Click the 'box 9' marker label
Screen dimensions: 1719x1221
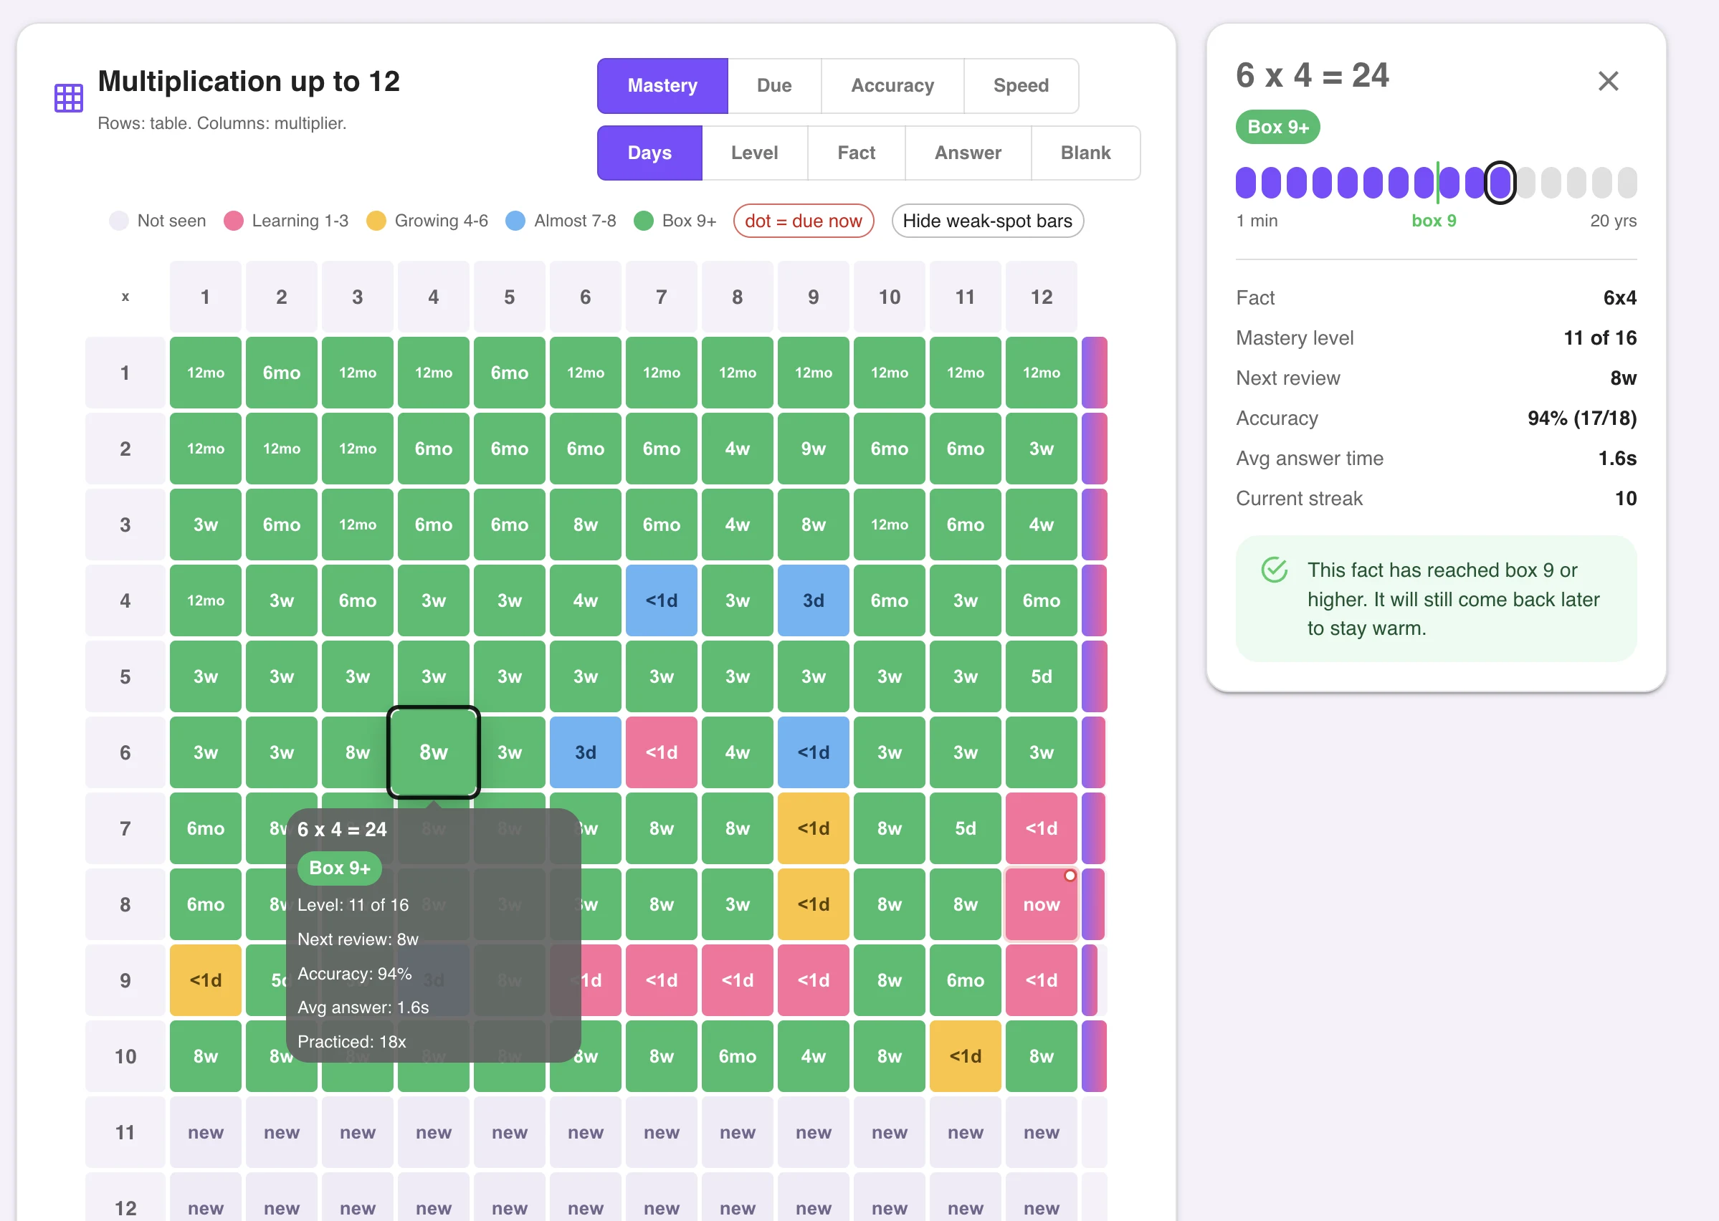(1433, 221)
